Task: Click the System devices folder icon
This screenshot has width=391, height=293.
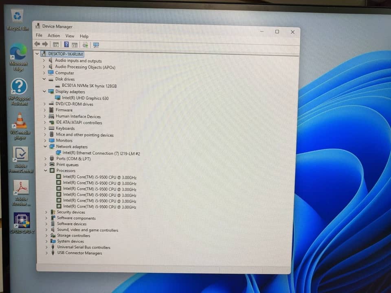Action: click(53, 241)
